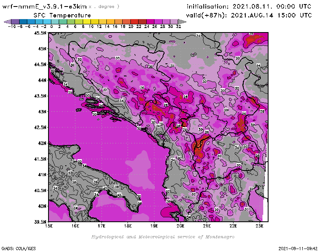Pick the teal legend swatch between 0 and 2

(x=55, y=22)
